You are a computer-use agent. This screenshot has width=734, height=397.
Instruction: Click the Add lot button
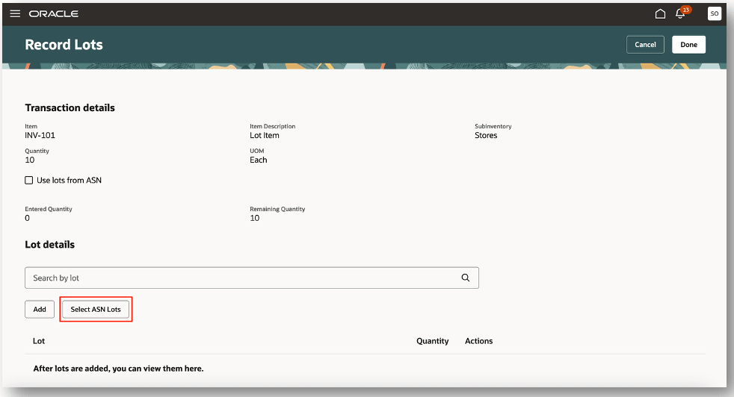[40, 309]
